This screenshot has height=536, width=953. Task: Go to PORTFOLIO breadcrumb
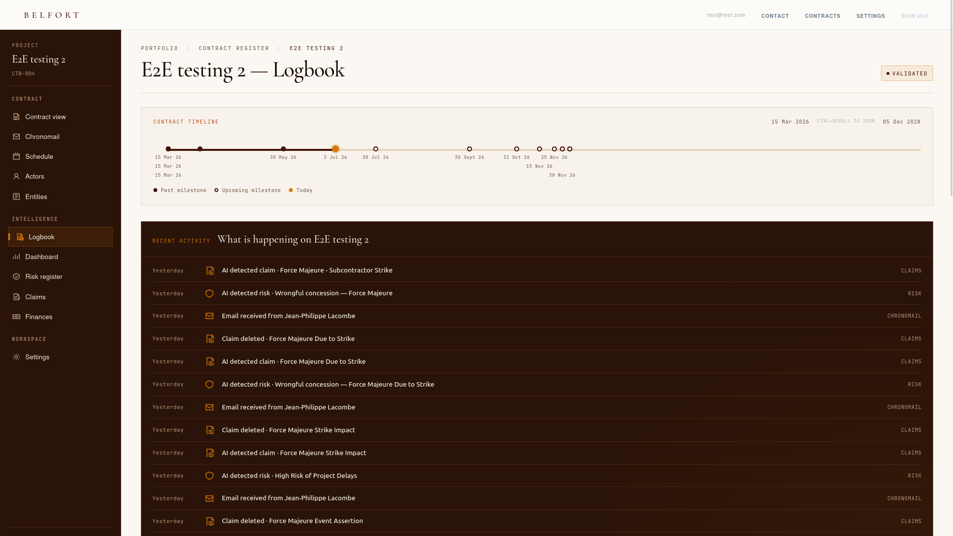[x=159, y=48]
